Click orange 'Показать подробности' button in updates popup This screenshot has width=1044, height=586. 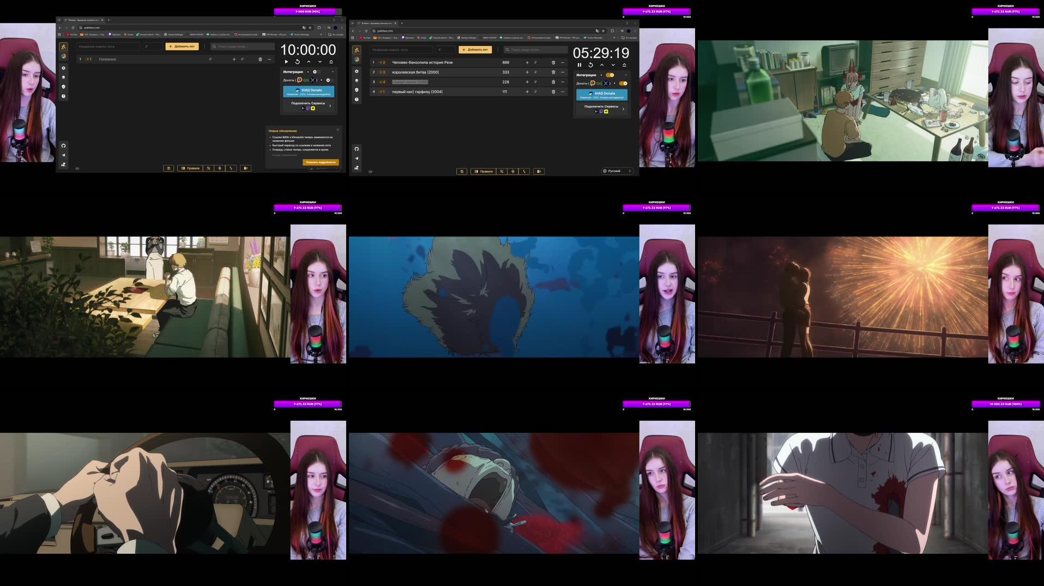(x=321, y=162)
